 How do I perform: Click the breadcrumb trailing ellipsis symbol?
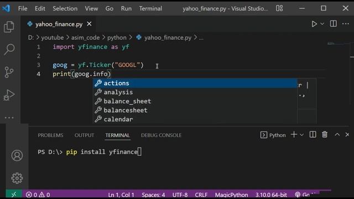201,38
